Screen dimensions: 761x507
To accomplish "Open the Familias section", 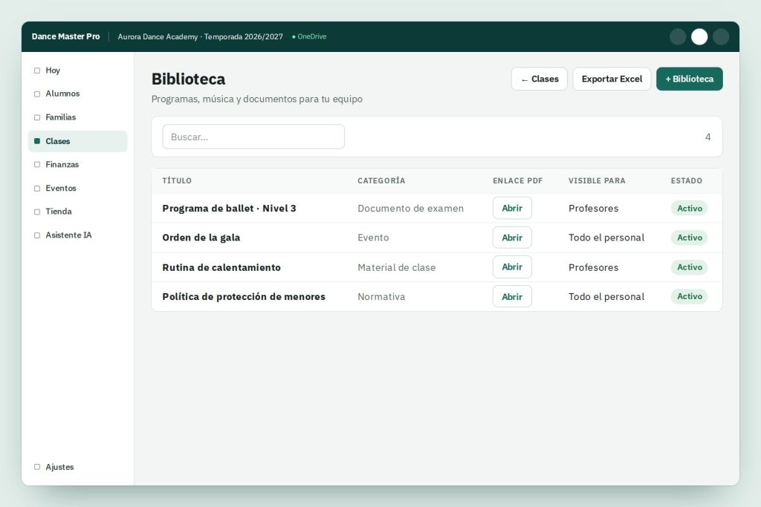I will click(77, 117).
